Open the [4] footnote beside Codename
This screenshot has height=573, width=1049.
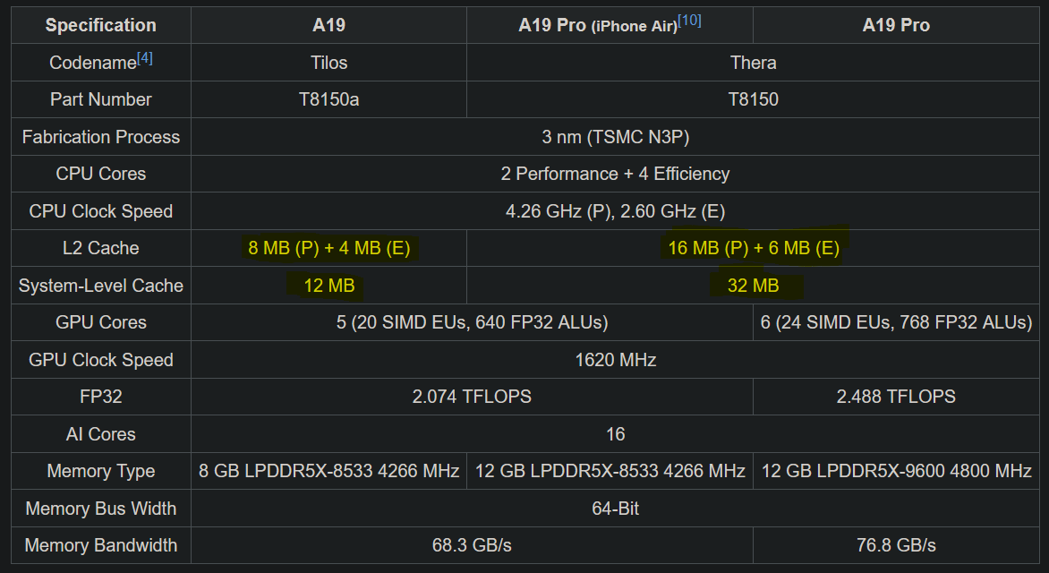pos(144,59)
